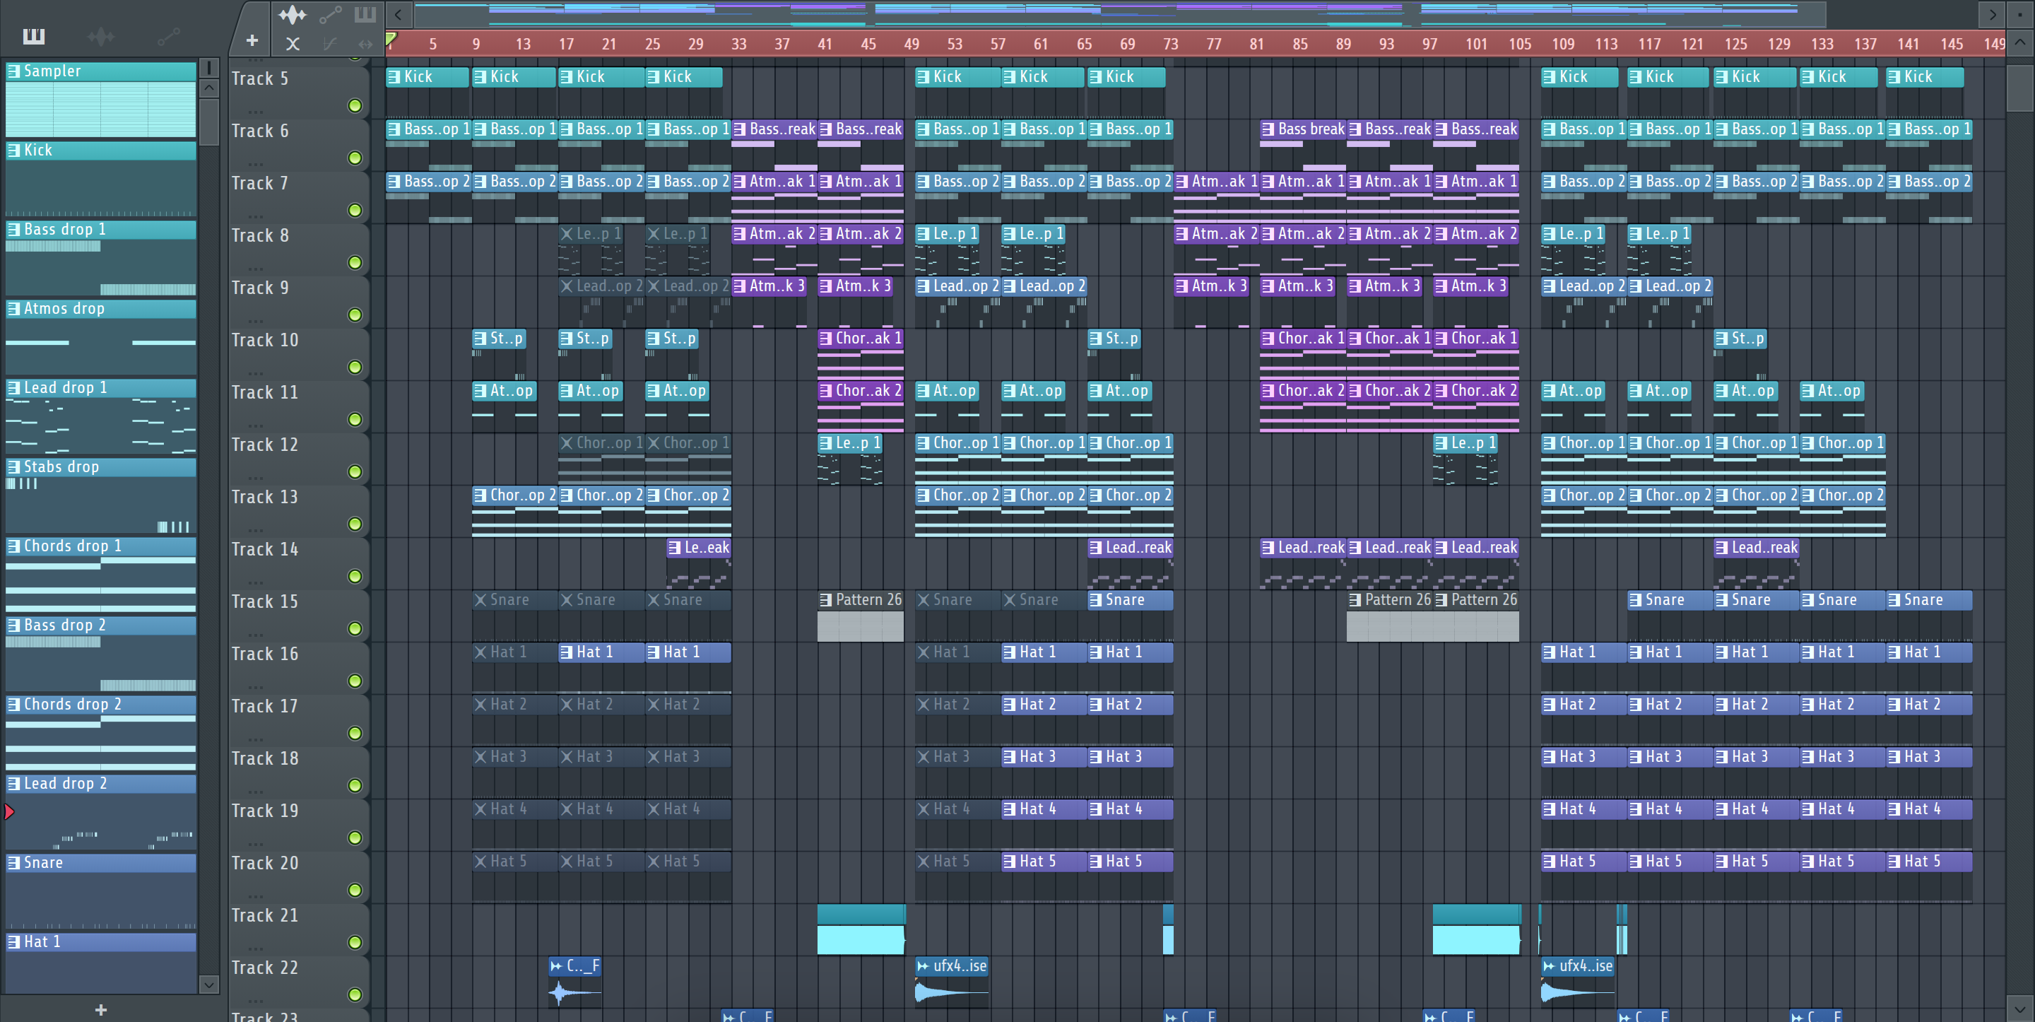Click bar 97 on the timeline ruler
Image resolution: width=2035 pixels, height=1022 pixels.
1430,45
